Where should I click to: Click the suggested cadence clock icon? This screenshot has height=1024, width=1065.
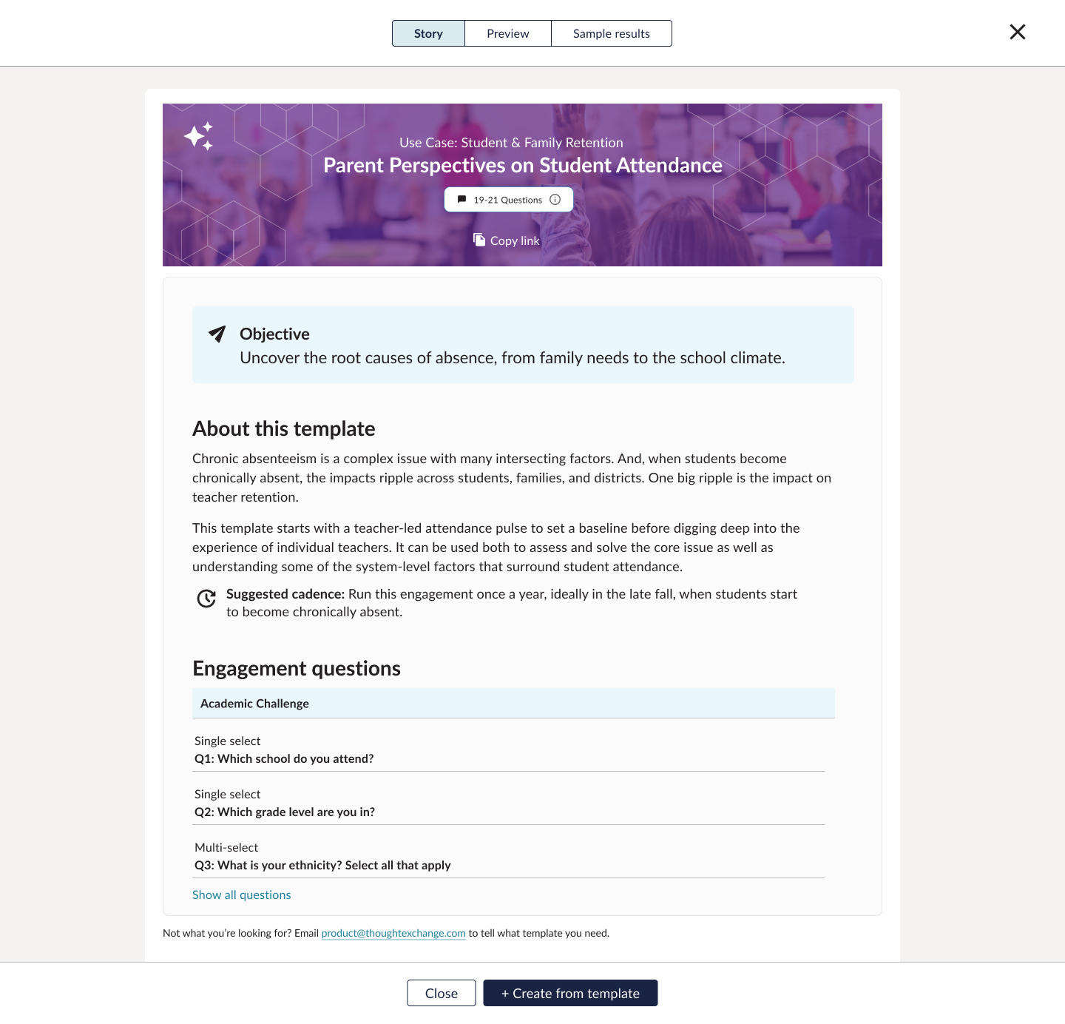(x=206, y=599)
